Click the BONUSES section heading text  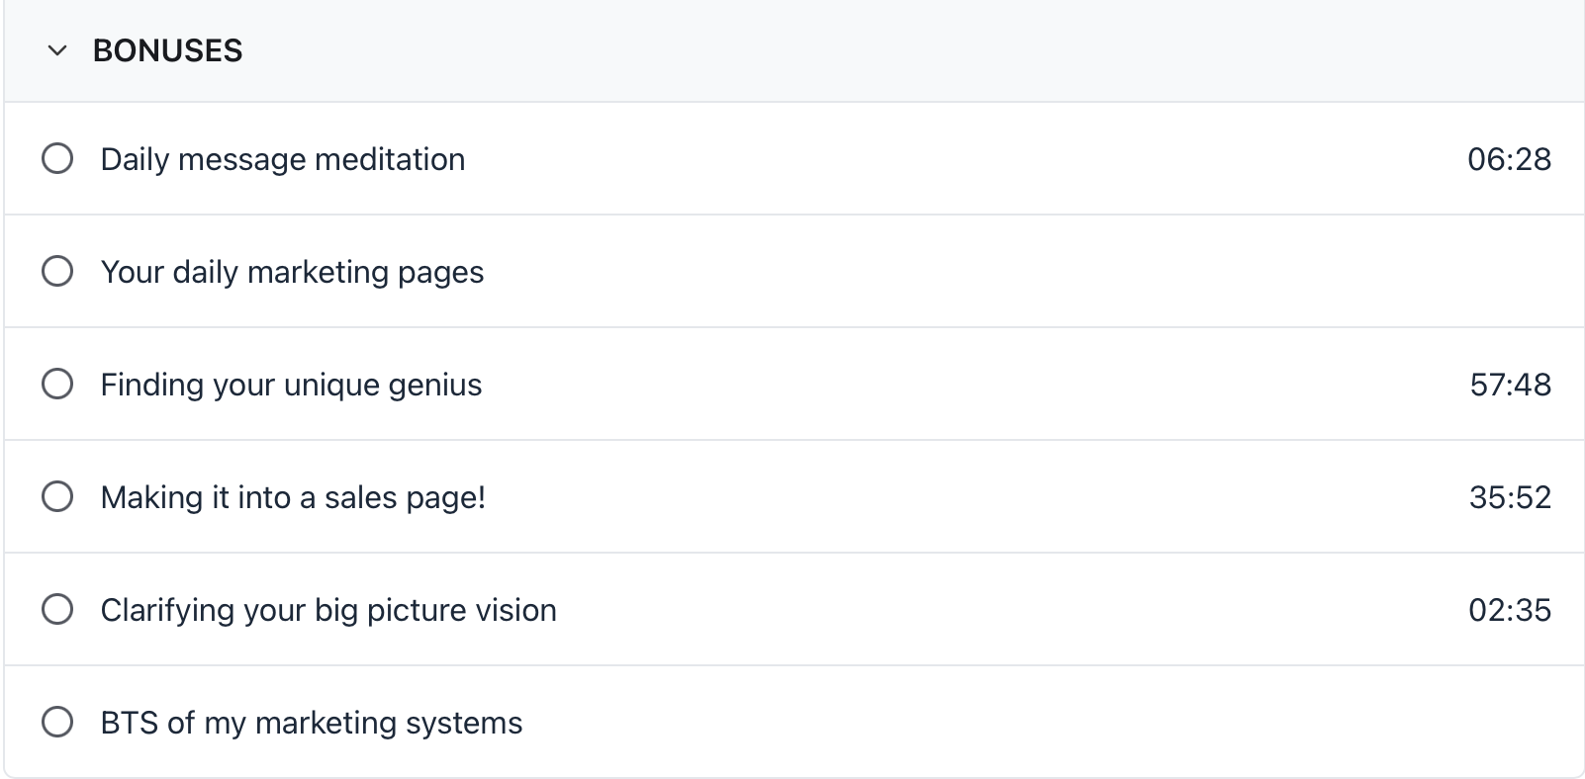[167, 50]
